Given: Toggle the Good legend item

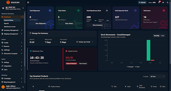Looking at the screenshot, I should pyautogui.click(x=137, y=67).
